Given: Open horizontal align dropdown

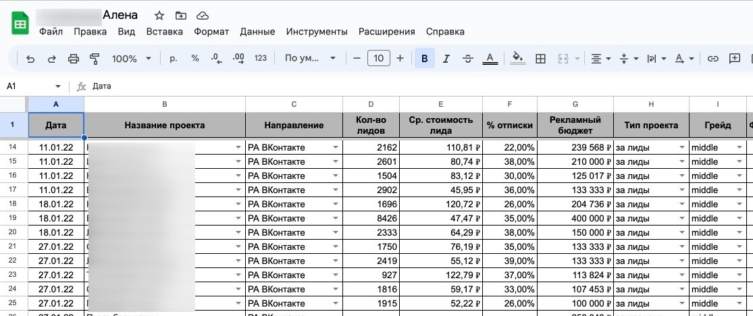Looking at the screenshot, I should 601,59.
